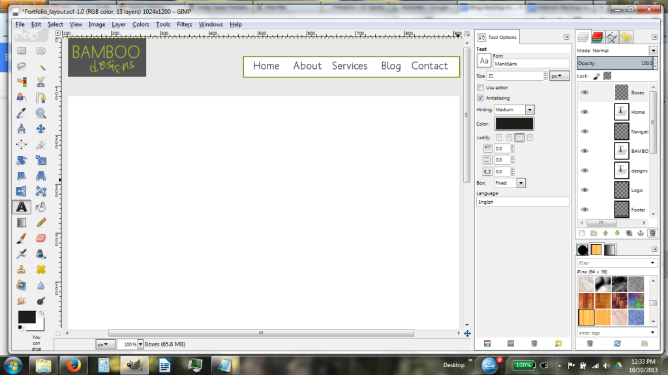Disable the Antialiasing checkbox
Image resolution: width=668 pixels, height=375 pixels.
pos(482,98)
